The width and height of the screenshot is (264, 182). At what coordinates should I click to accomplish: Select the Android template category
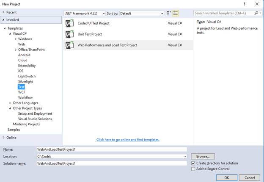[x=24, y=55]
